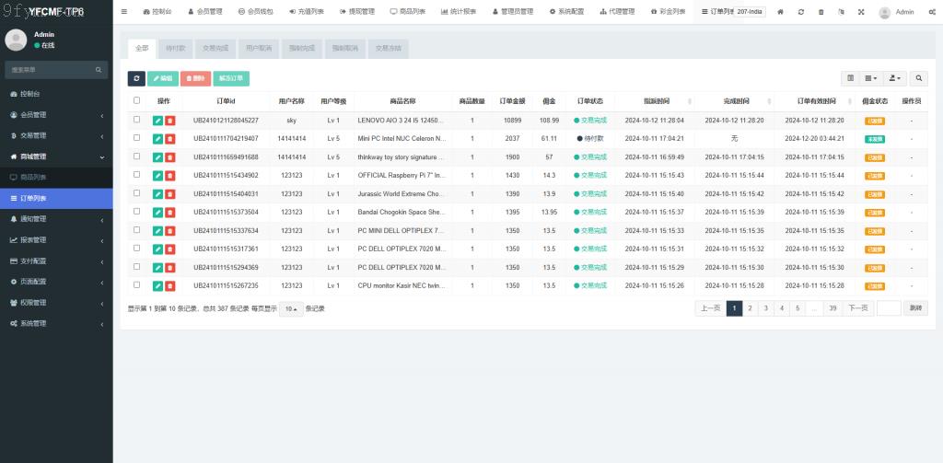Click the page-jump input field
The width and height of the screenshot is (943, 463).
pos(888,308)
